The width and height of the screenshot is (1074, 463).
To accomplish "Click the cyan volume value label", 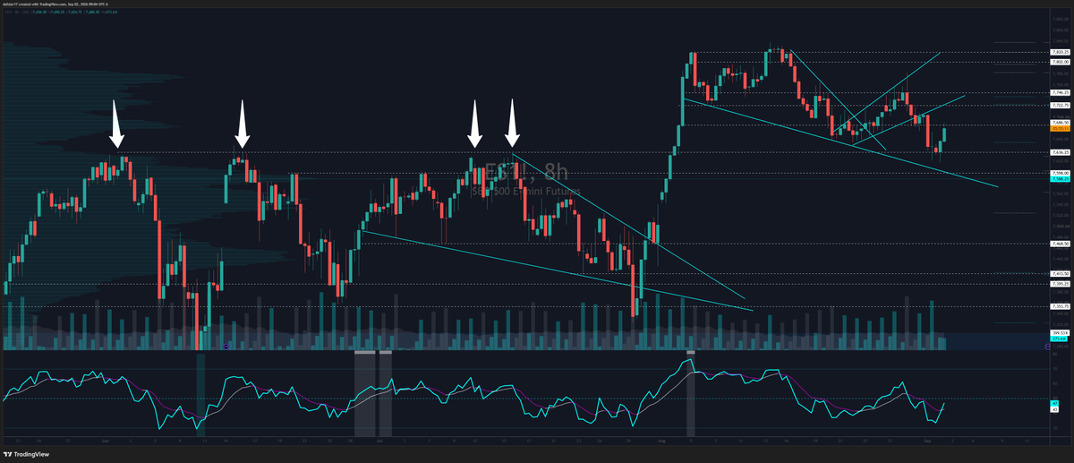I will (1060, 339).
